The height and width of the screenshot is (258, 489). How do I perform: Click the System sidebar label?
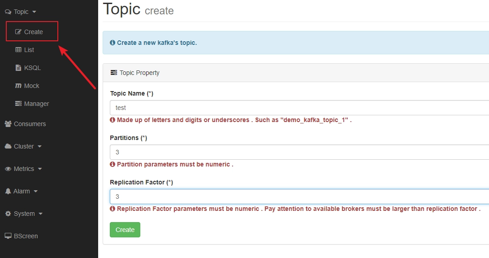tap(24, 214)
